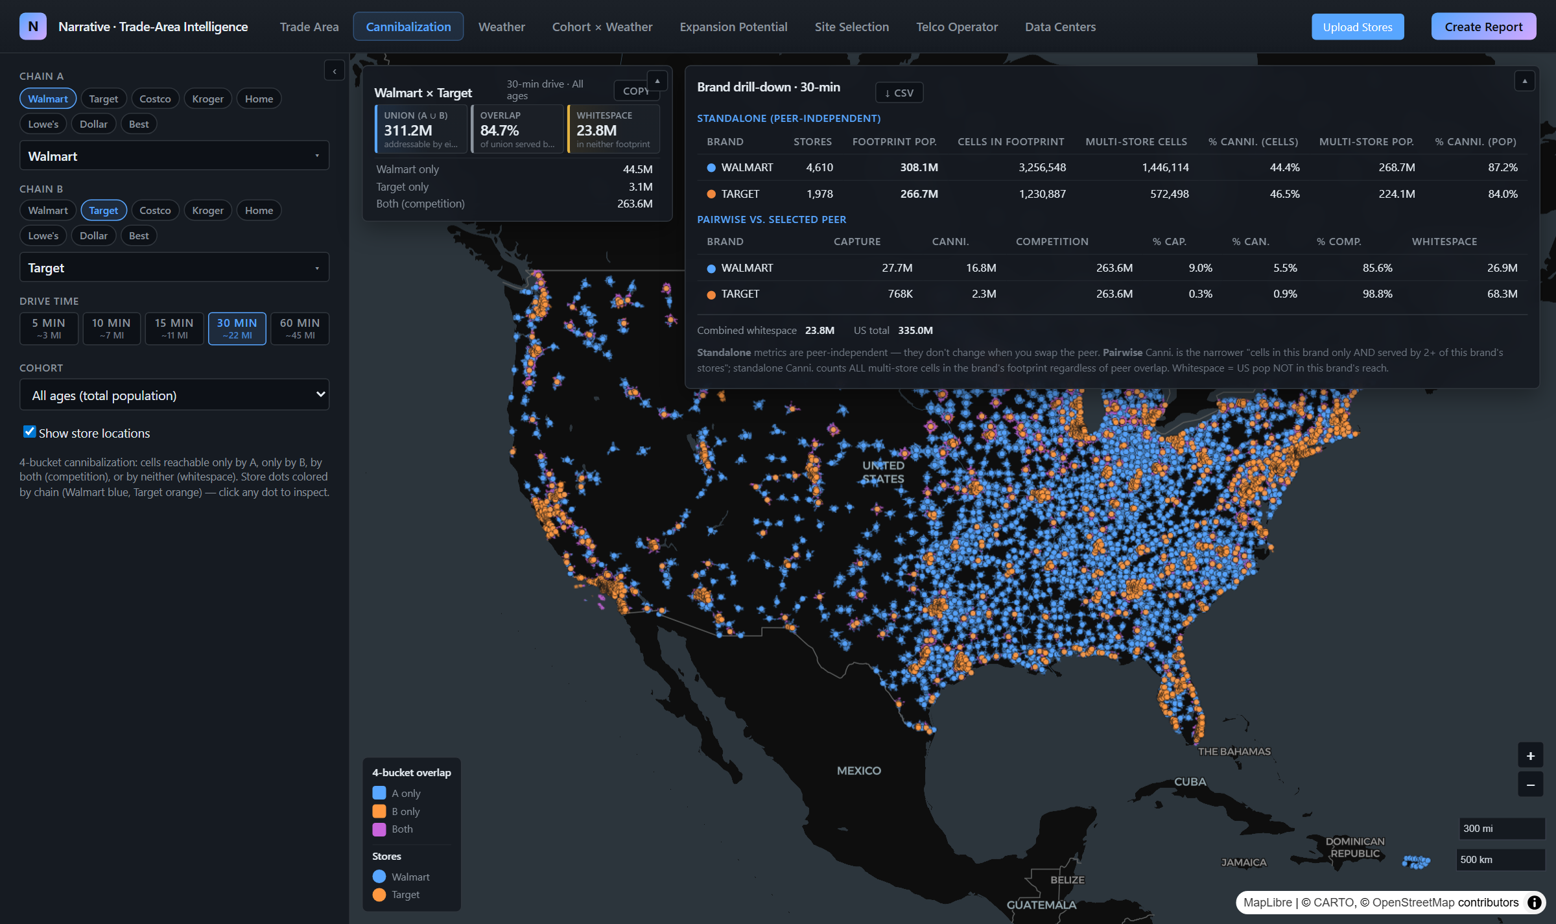The height and width of the screenshot is (924, 1556).
Task: Select Lowe's chip under Chain B
Action: coord(43,235)
